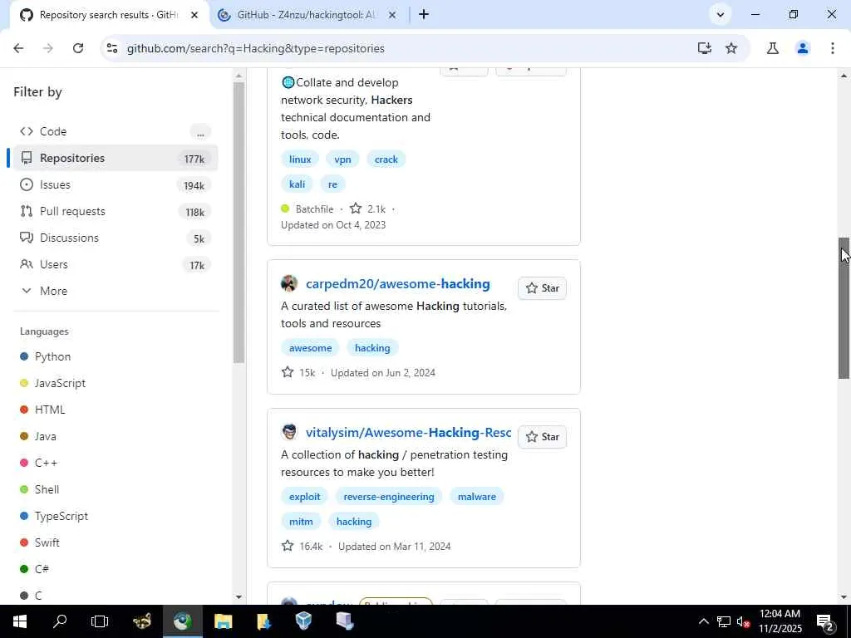Open the Windows Start menu
This screenshot has height=638, width=851.
(20, 621)
